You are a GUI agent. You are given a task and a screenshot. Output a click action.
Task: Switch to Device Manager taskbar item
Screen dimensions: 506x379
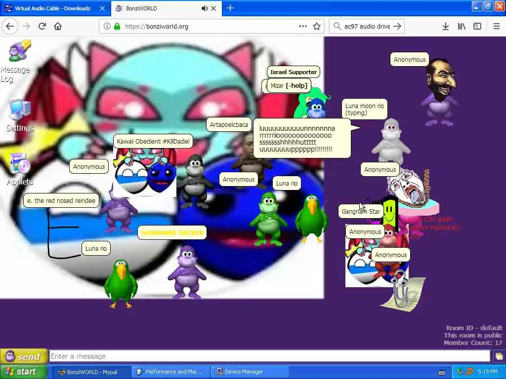[249, 372]
